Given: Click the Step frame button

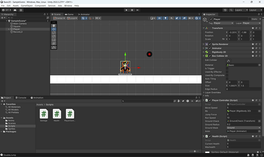Looking at the screenshot, I should [x=137, y=10].
